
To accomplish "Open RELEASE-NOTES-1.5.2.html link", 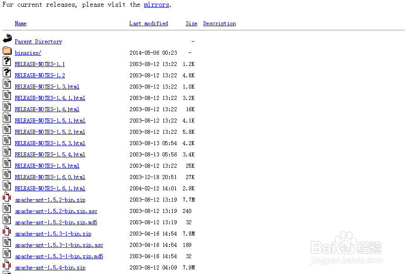I will click(x=50, y=132).
